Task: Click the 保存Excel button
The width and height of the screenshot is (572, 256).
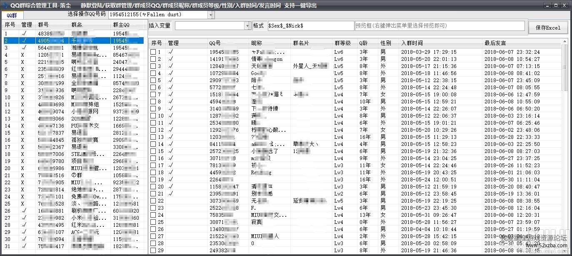Action: (x=547, y=28)
